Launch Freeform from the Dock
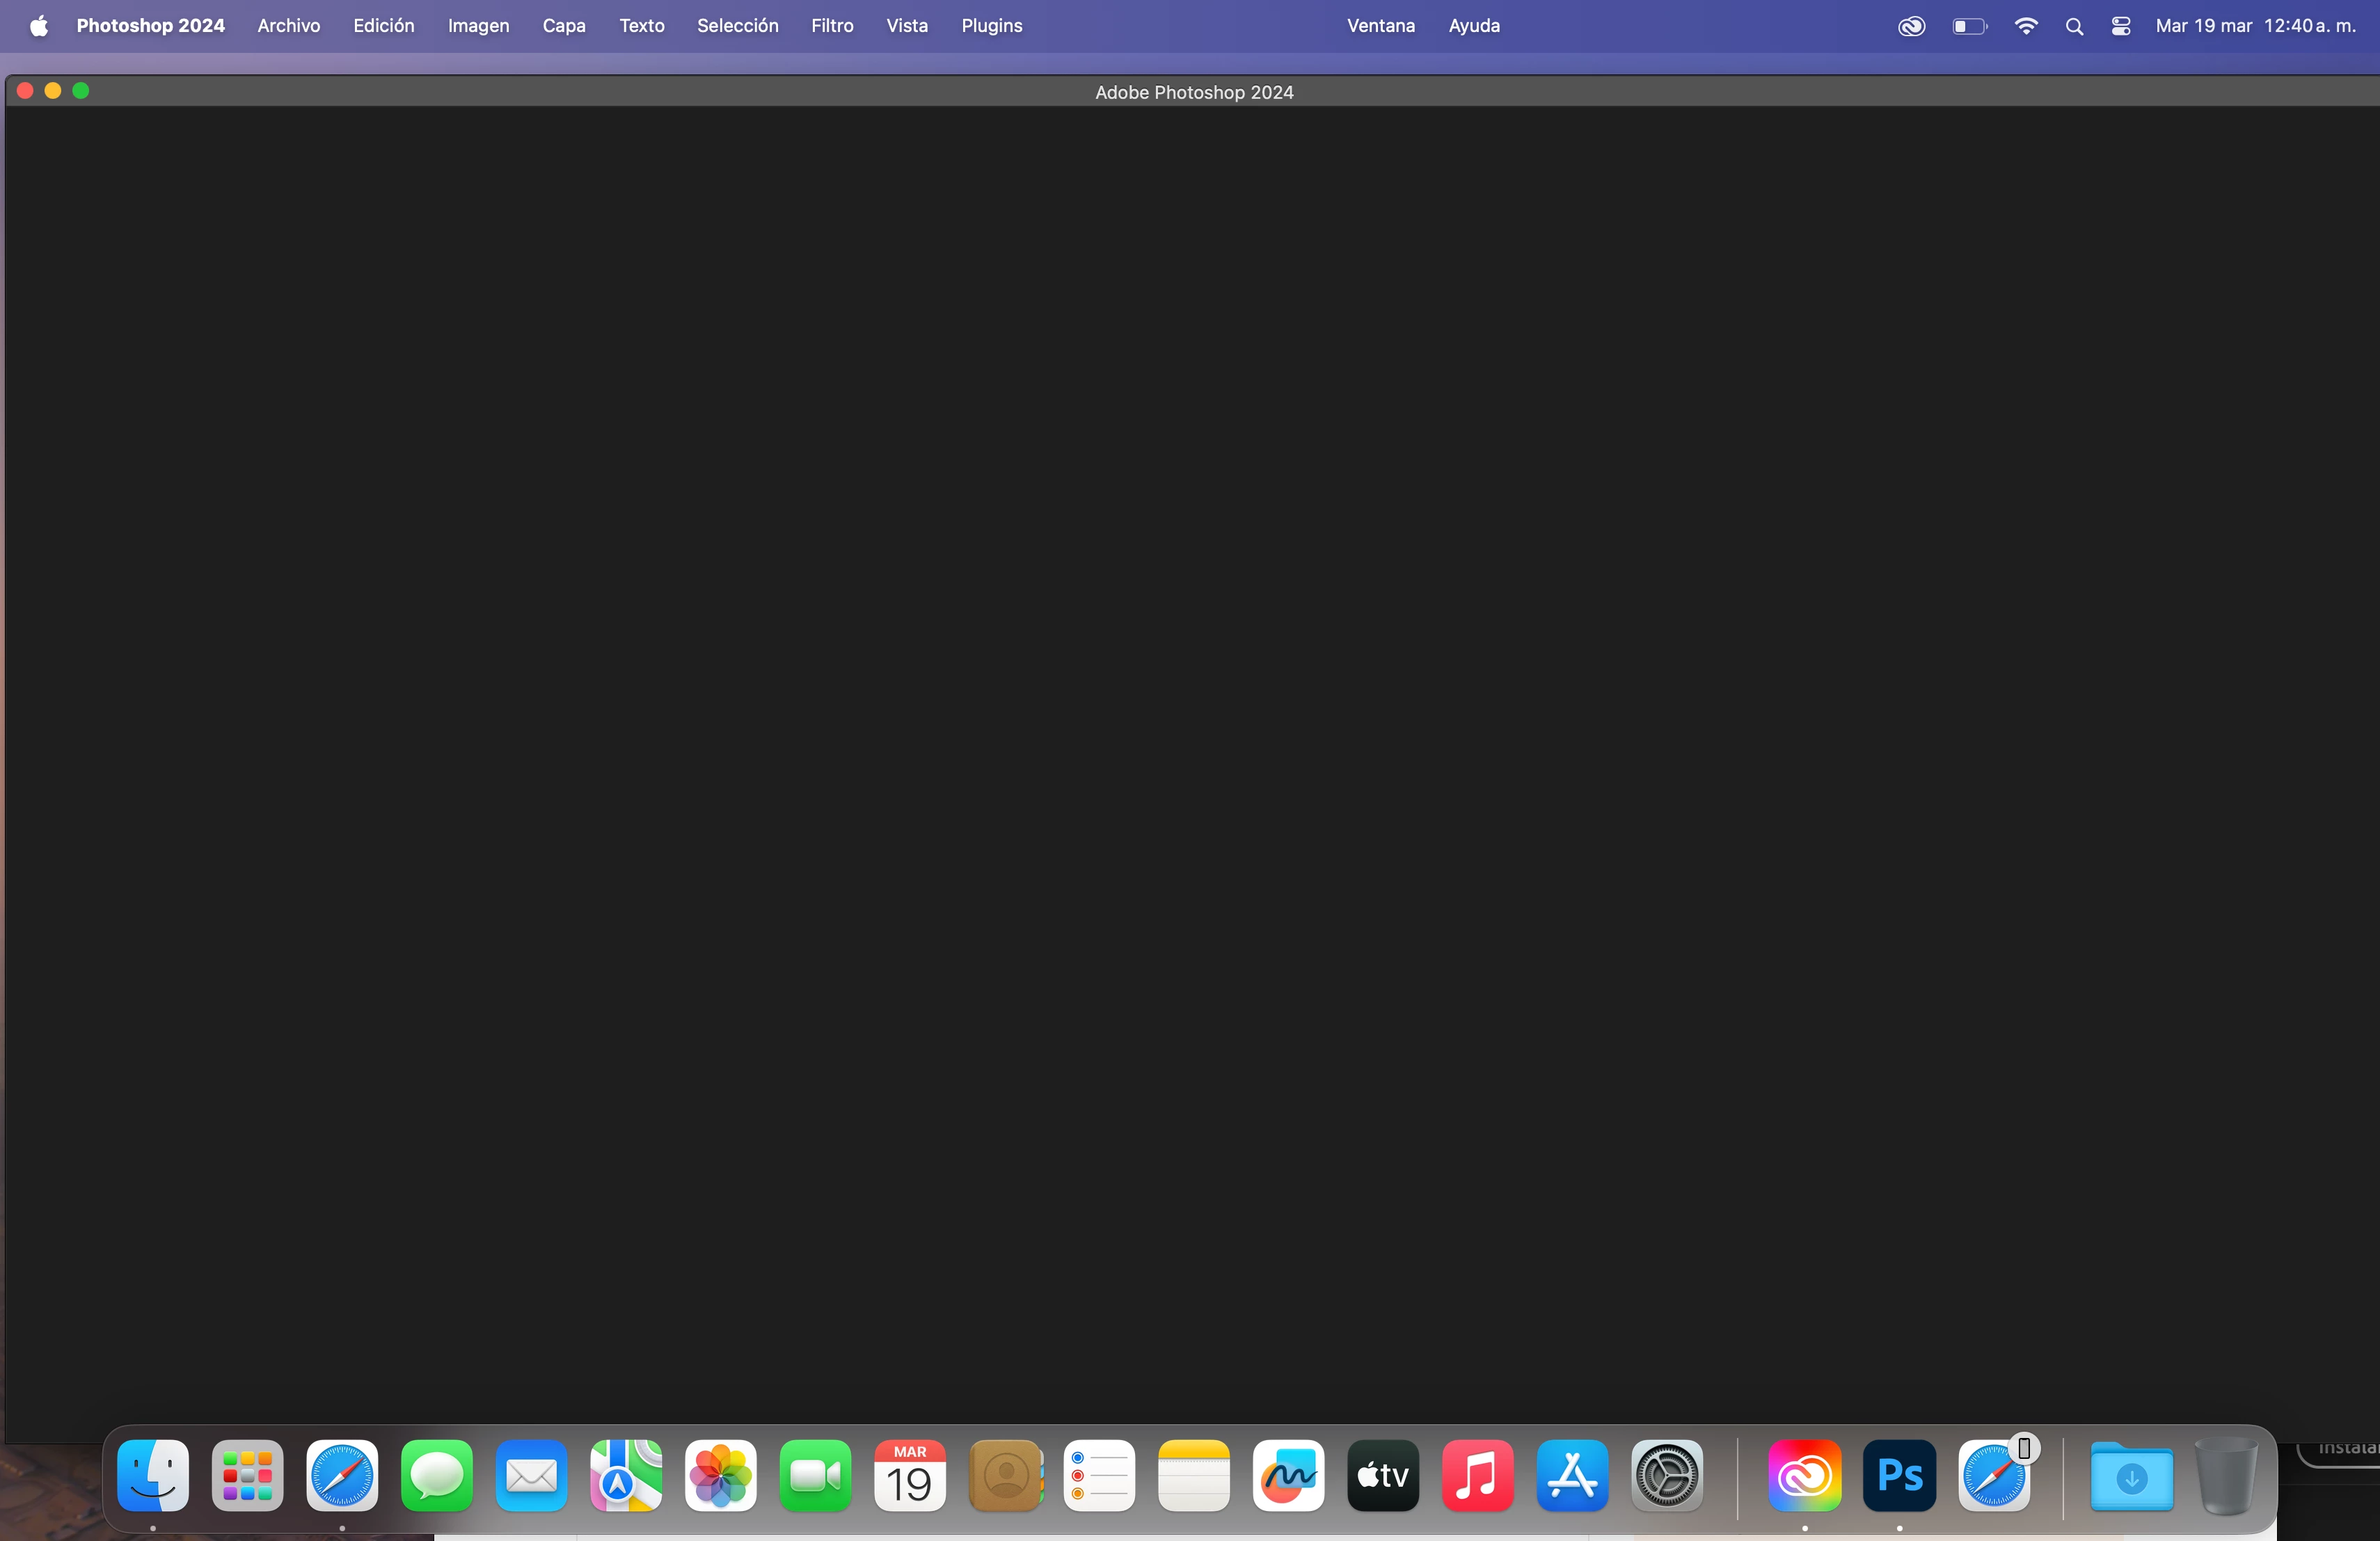 click(x=1288, y=1475)
